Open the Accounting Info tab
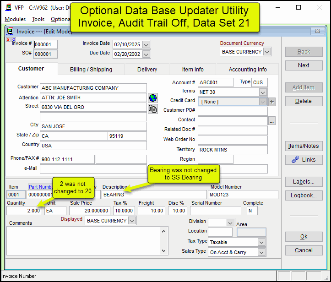331x282 pixels. tap(248, 70)
